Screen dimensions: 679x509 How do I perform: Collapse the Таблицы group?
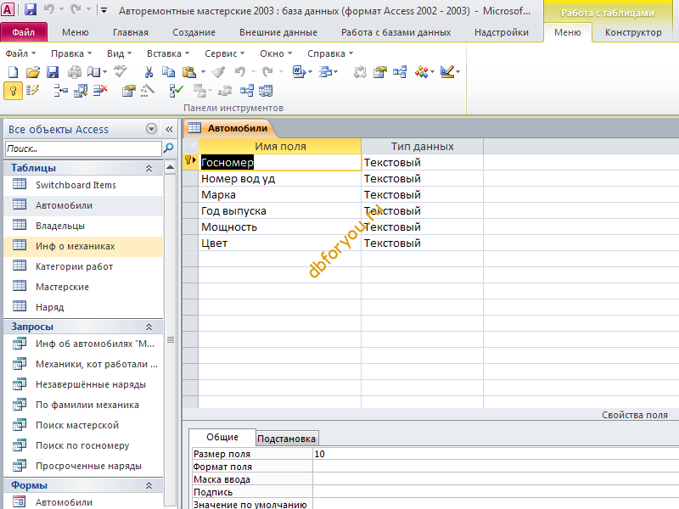pyautogui.click(x=149, y=168)
